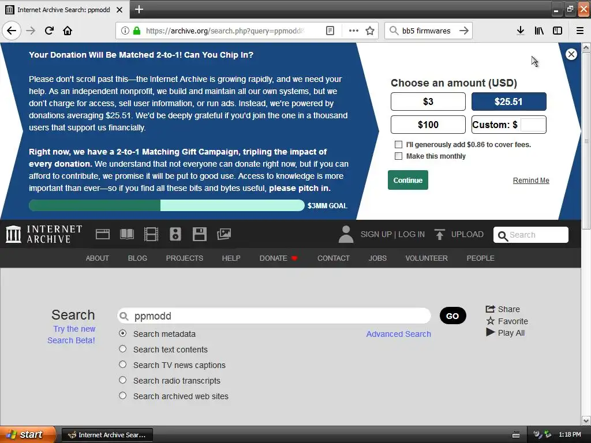591x443 pixels.
Task: Select the $3 donation amount
Action: pyautogui.click(x=428, y=102)
